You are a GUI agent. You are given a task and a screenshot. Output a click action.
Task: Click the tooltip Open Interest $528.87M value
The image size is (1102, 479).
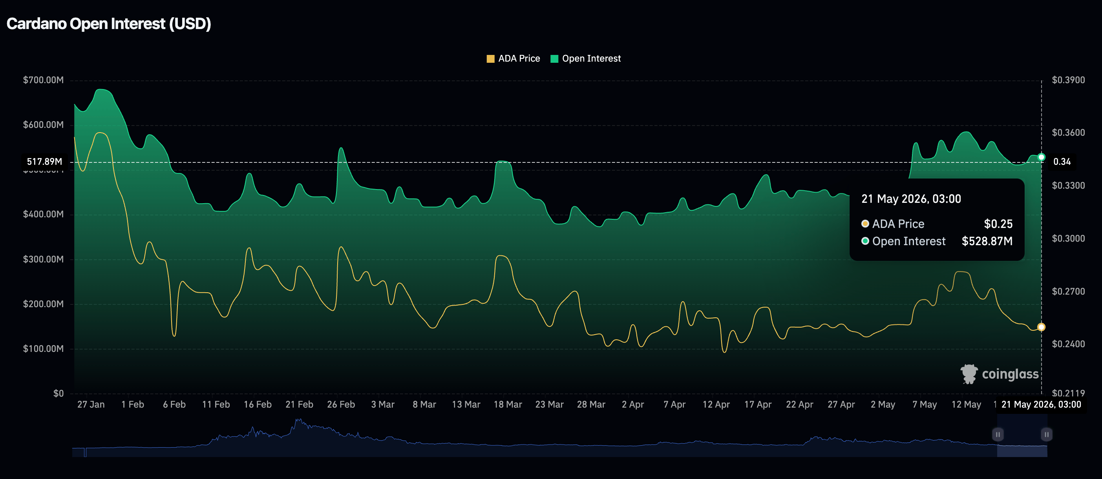(987, 241)
